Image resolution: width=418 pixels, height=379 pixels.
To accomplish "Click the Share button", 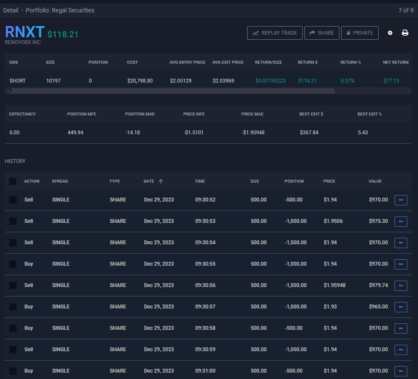I will [x=322, y=33].
